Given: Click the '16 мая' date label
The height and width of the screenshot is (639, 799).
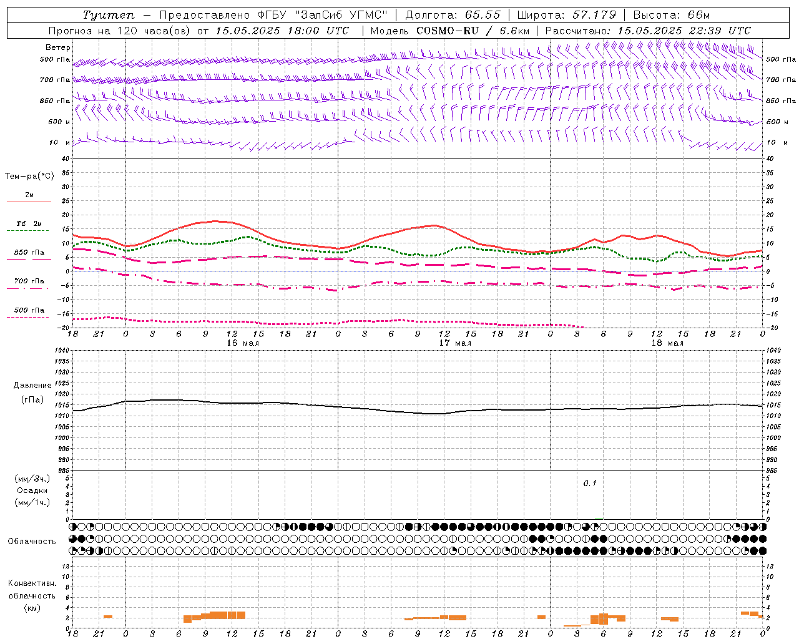Looking at the screenshot, I should pyautogui.click(x=243, y=343).
